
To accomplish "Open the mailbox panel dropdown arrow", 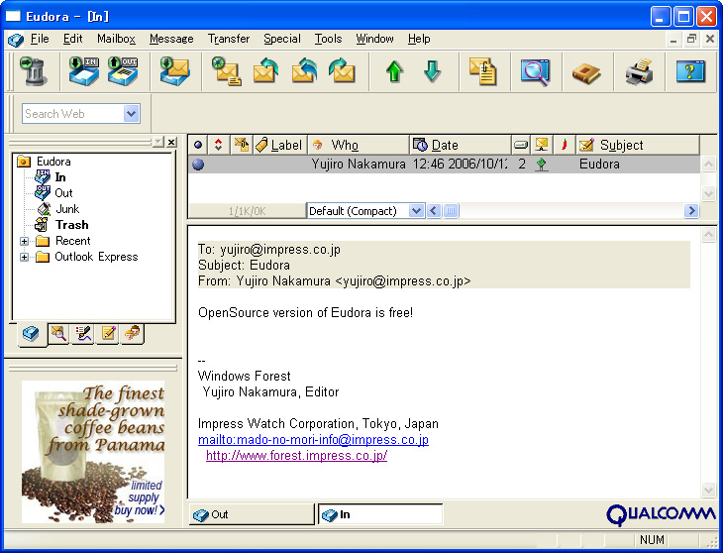I will coord(158,142).
